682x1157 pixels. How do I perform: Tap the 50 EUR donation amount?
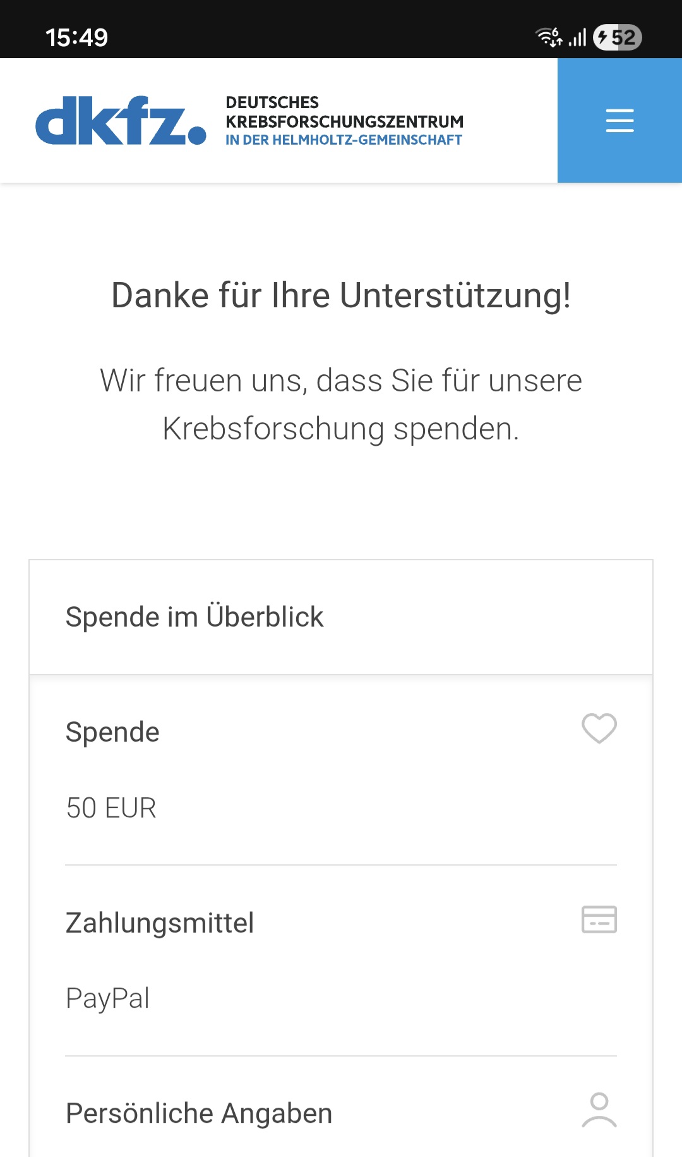coord(111,808)
